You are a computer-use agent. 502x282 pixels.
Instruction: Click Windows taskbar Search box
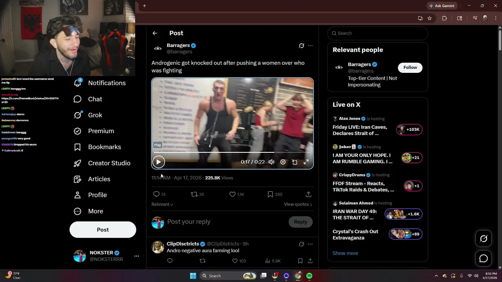pyautogui.click(x=228, y=276)
